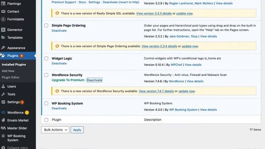Deactivate WP Booking System plugin

pos(59,108)
